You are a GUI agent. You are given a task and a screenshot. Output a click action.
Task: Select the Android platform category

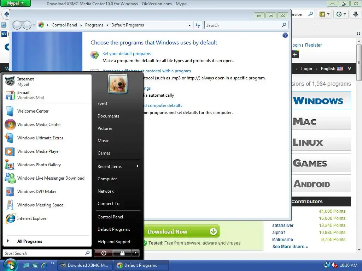(321, 183)
